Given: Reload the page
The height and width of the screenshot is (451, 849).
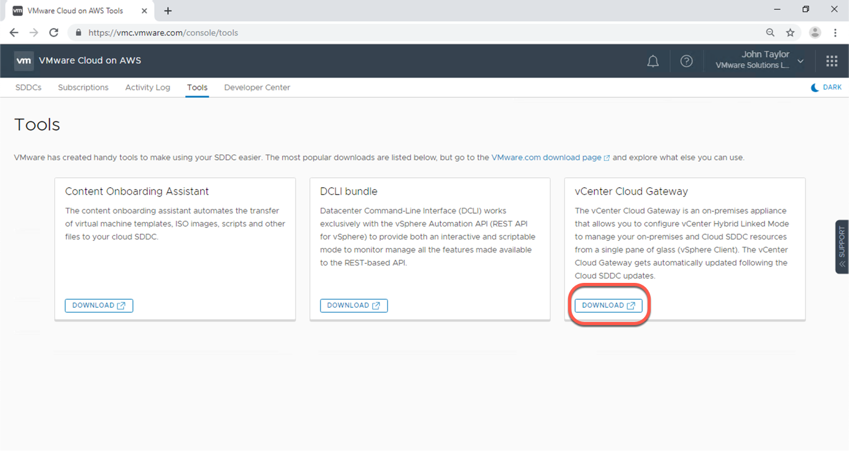Looking at the screenshot, I should click(54, 33).
